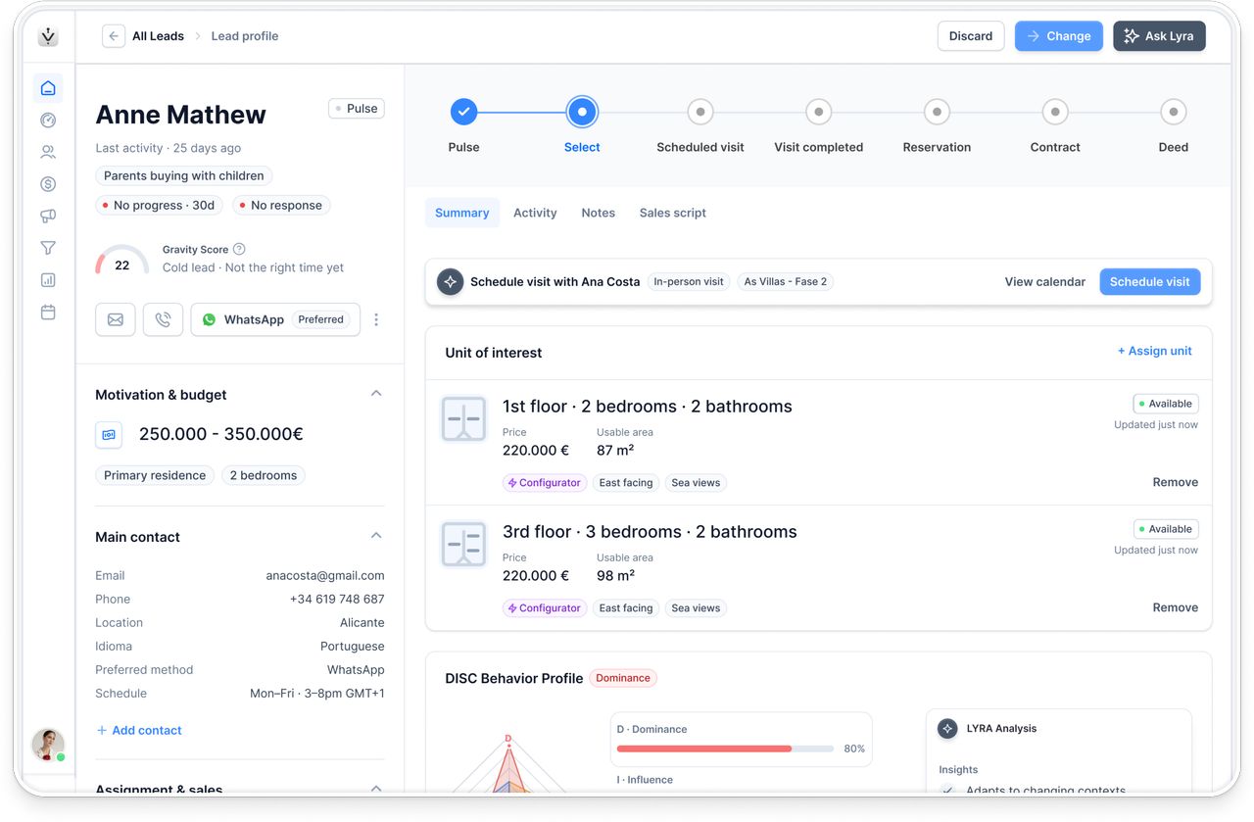Click the phone call contact button
Image resolution: width=1254 pixels, height=822 pixels.
pos(163,319)
